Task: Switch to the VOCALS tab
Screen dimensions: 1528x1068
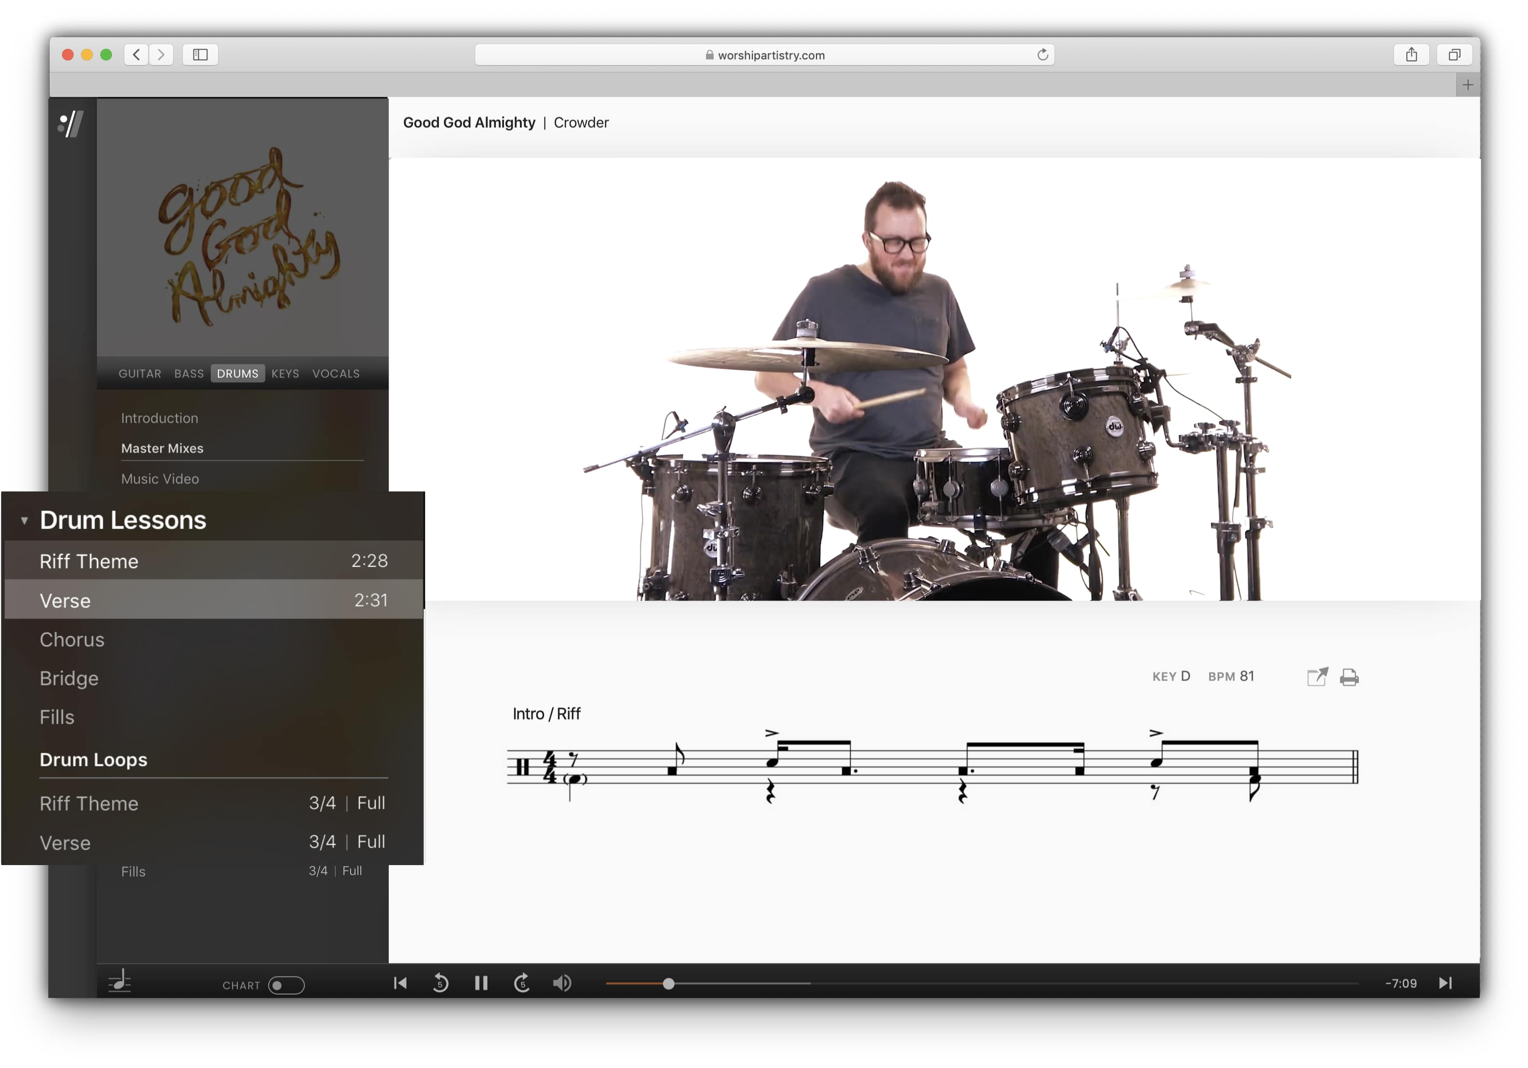Action: tap(336, 374)
